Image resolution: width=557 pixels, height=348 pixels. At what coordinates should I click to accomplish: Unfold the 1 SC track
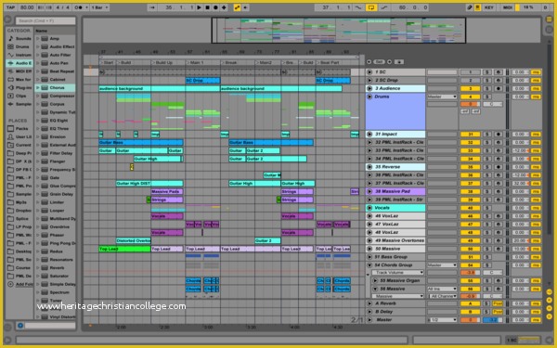[x=369, y=72]
